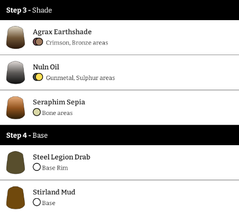Screen dimensions: 239x213
Task: Click the Seraphim Sepia paint name
Action: click(59, 102)
